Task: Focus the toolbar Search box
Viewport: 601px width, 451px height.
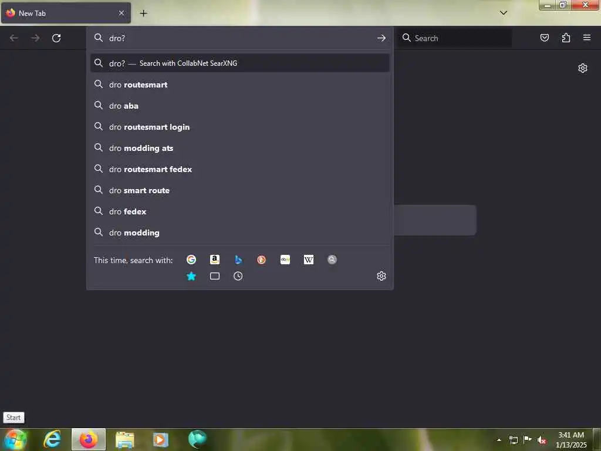Action: click(x=455, y=38)
